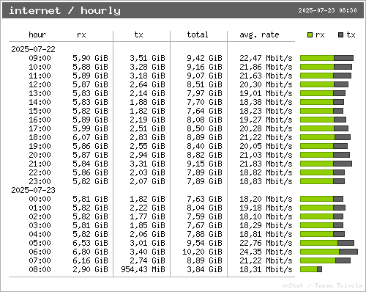Click the 20:00 hour row label

pos(40,155)
